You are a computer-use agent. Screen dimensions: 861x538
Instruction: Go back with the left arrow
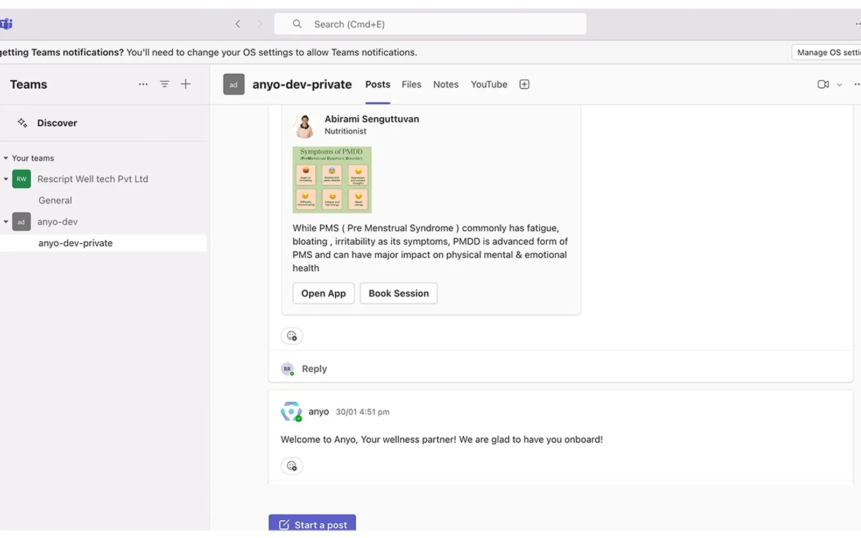[x=238, y=24]
